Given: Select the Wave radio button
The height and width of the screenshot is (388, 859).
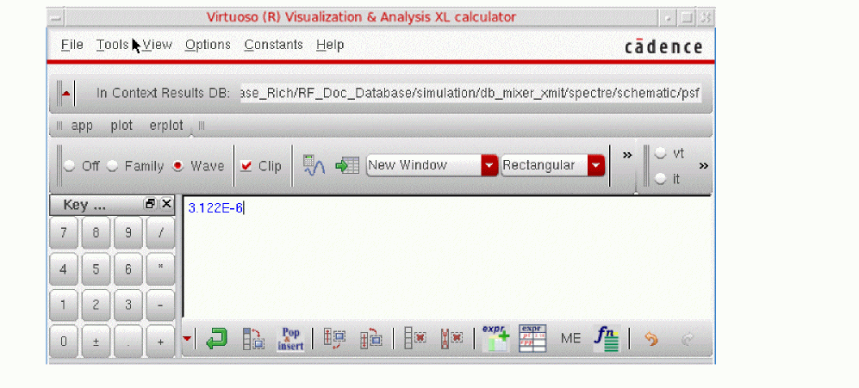Looking at the screenshot, I should (x=177, y=166).
